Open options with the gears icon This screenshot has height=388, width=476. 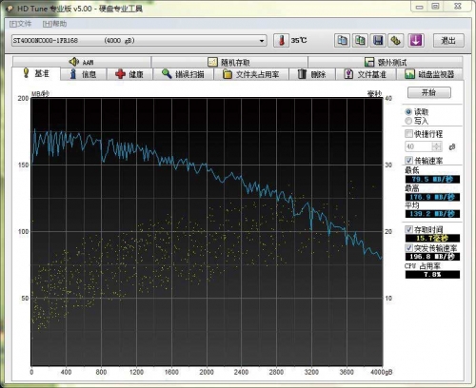point(396,41)
